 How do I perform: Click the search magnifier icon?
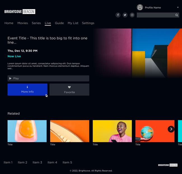[177, 15]
